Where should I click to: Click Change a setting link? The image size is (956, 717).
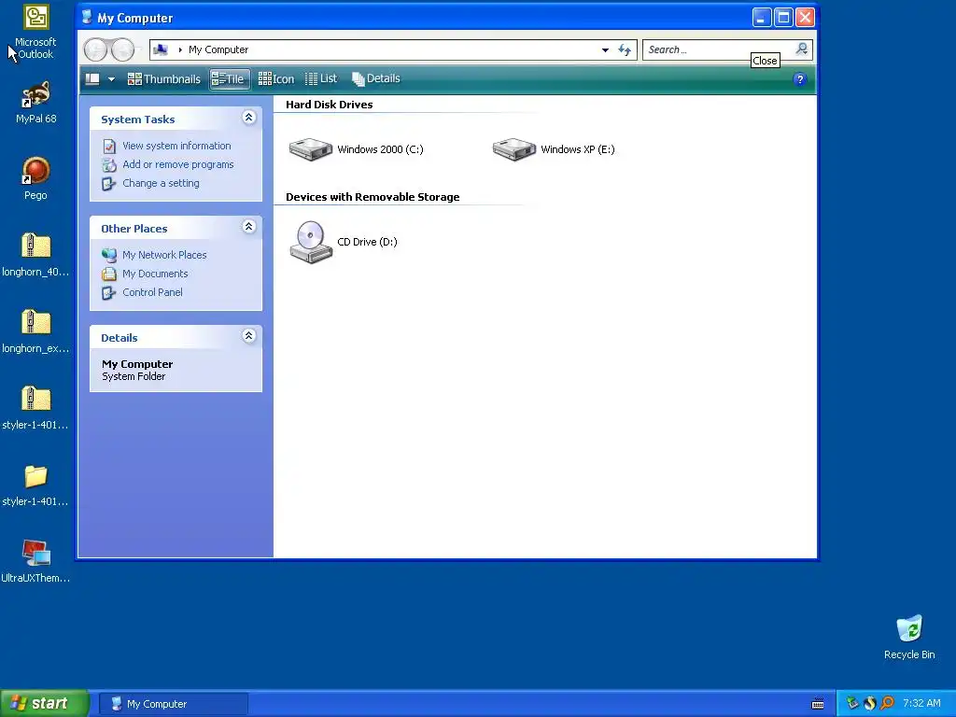point(161,184)
